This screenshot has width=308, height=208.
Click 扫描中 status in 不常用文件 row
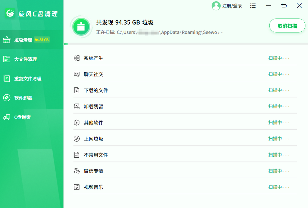click(279, 155)
